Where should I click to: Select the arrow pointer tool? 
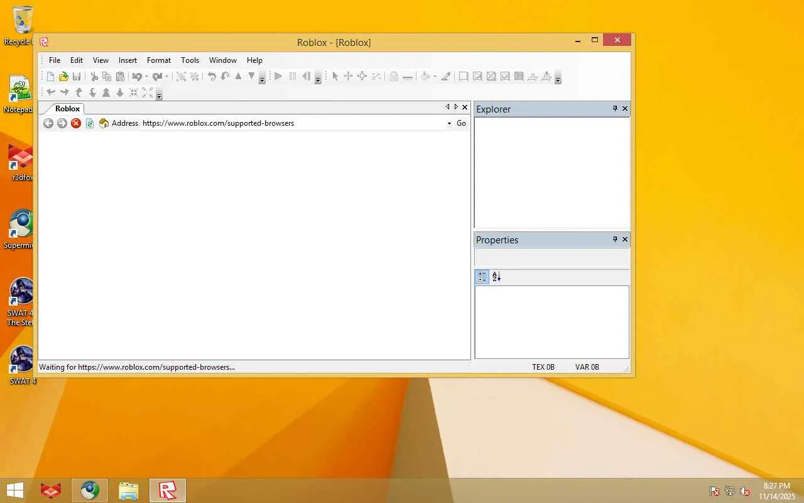[x=335, y=76]
